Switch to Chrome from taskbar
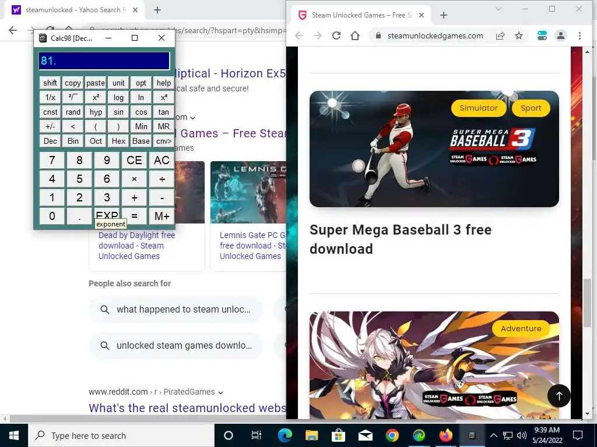 click(x=392, y=435)
